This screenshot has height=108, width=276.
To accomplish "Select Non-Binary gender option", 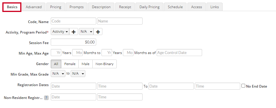I will click(x=104, y=64).
